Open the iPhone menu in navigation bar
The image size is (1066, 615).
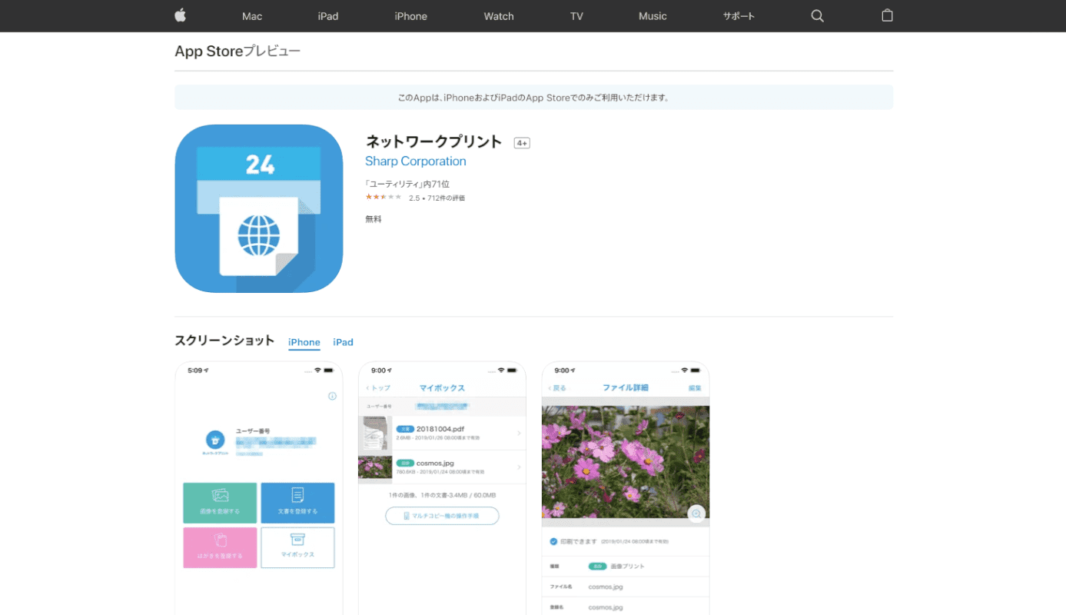click(x=411, y=16)
